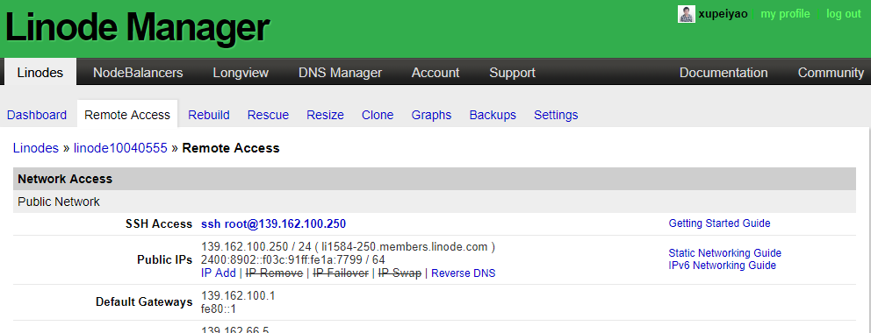Click the Remote Access breadcrumb title

(x=231, y=148)
